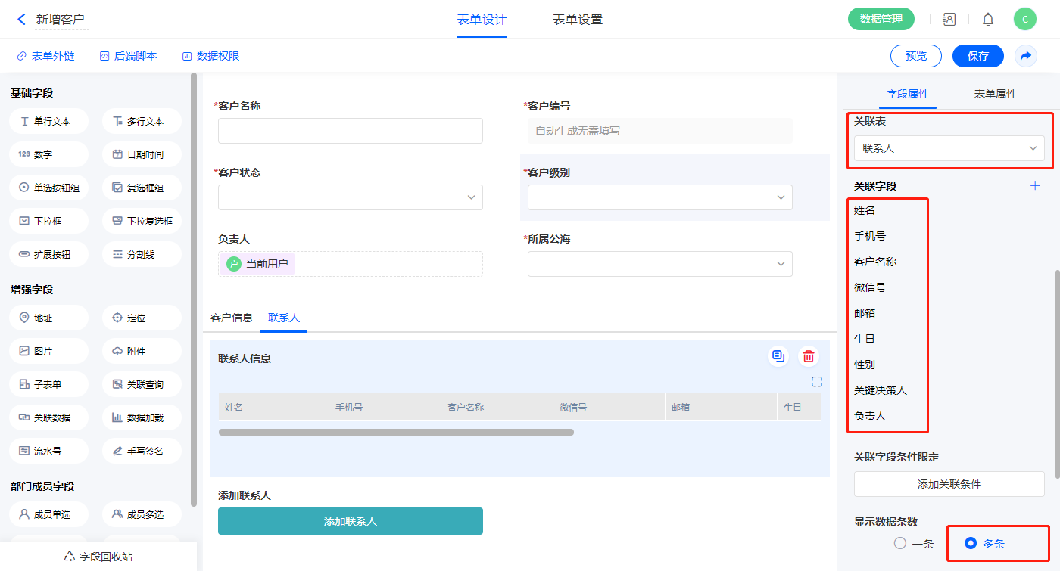Copy the 联系人信息 field using the duplicate icon
This screenshot has width=1060, height=571.
point(778,357)
